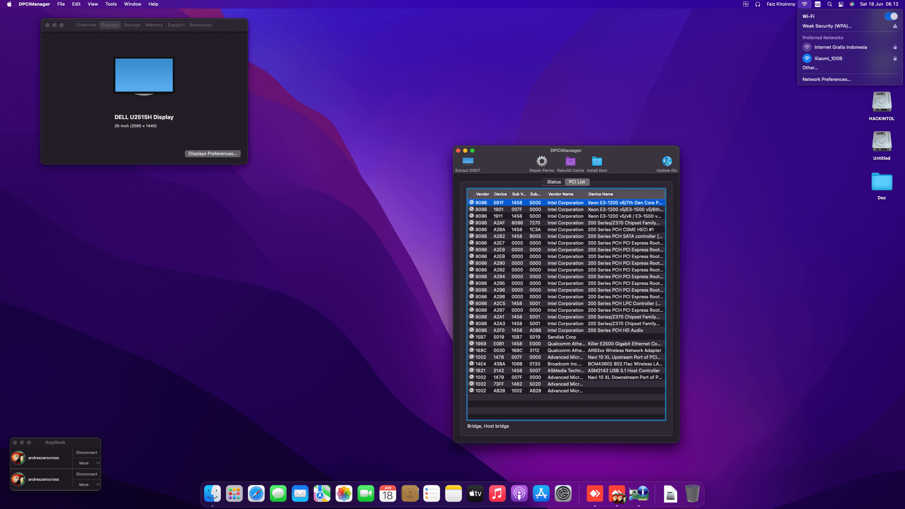Open Launchpad in the Dock
Viewport: 905px width, 509px height.
[234, 493]
